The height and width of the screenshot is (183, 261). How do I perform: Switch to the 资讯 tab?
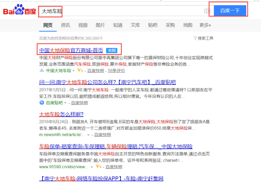pyautogui.click(x=65, y=25)
